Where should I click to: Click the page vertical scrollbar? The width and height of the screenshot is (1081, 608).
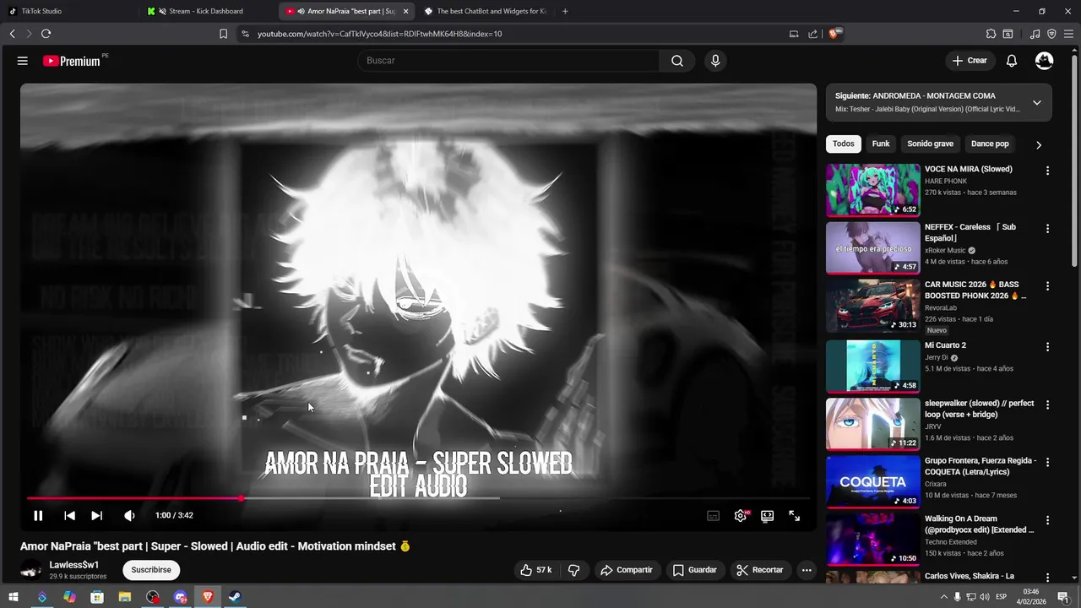[x=1075, y=160]
